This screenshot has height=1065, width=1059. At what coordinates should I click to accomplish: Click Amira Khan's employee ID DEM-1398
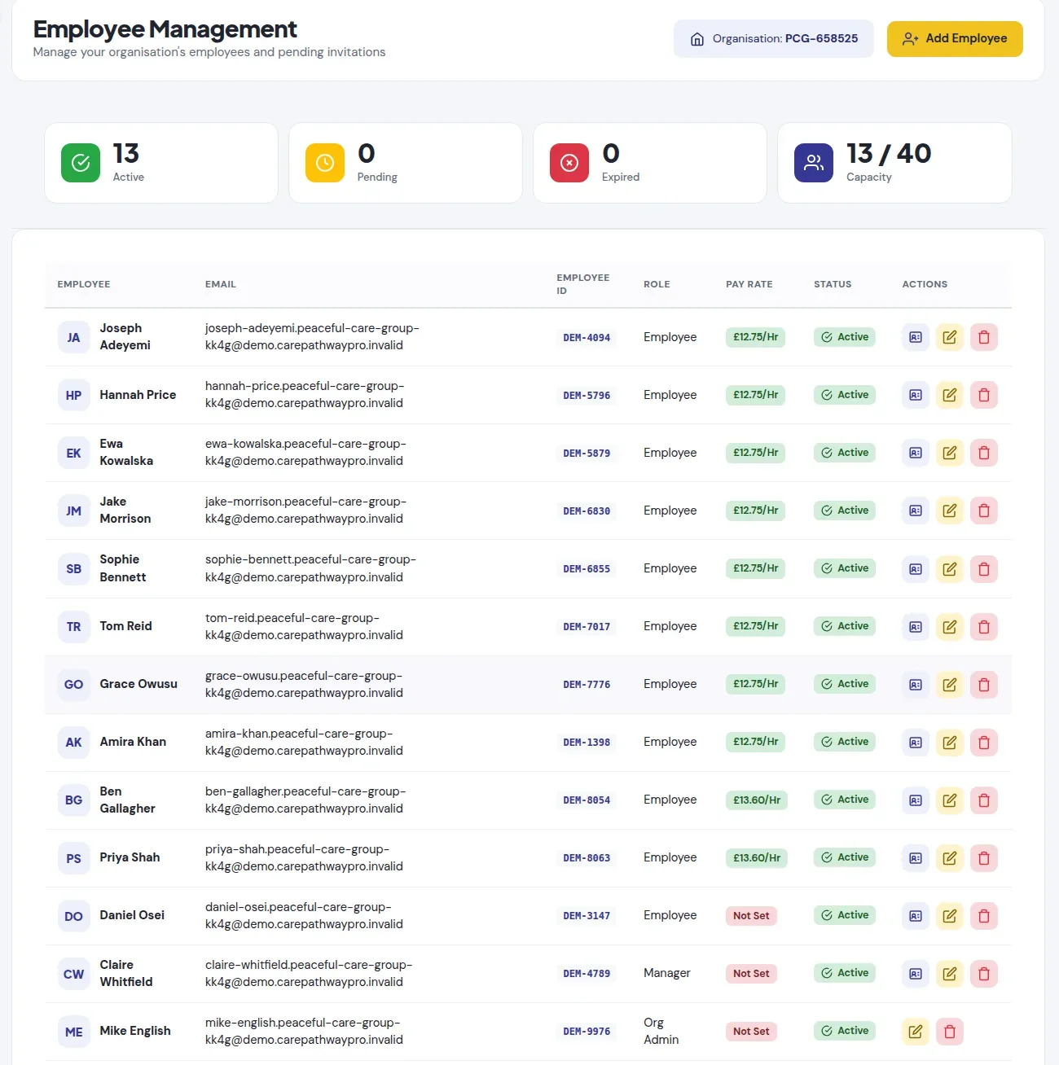point(587,743)
